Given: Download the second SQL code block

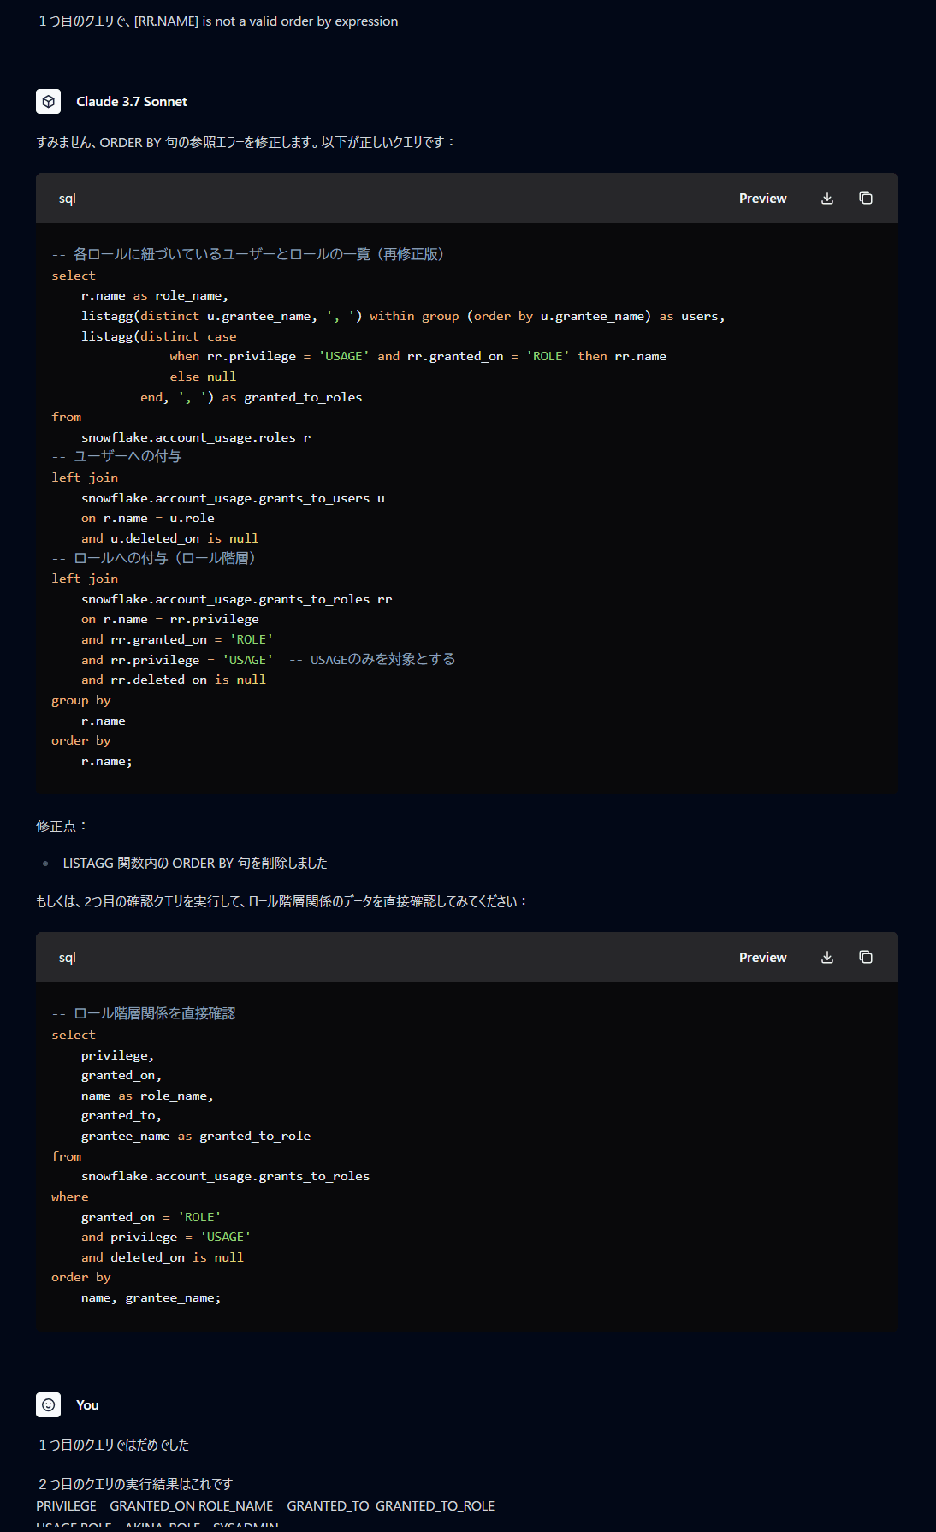Looking at the screenshot, I should [827, 957].
